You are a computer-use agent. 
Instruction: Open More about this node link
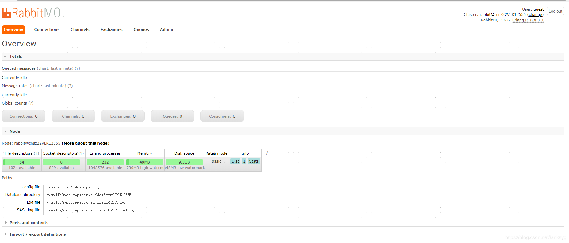[x=86, y=143]
